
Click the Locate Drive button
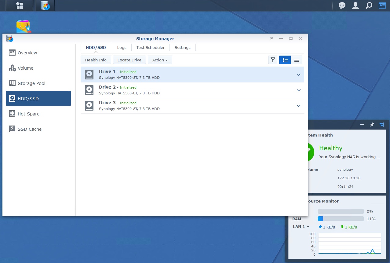129,60
